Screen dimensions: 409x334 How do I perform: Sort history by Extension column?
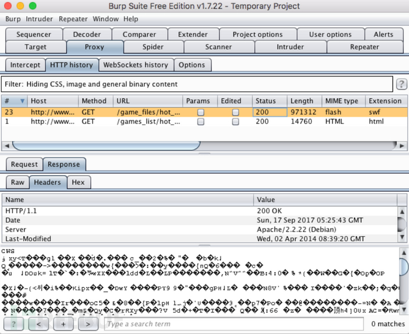pos(386,101)
